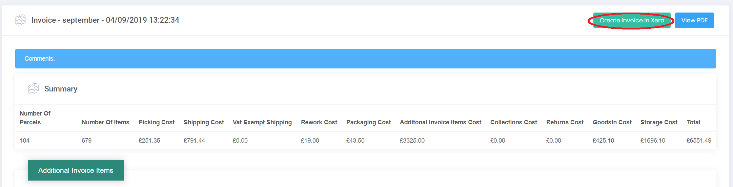This screenshot has width=733, height=187.
Task: Click the Comments blue bar
Action: pos(366,59)
